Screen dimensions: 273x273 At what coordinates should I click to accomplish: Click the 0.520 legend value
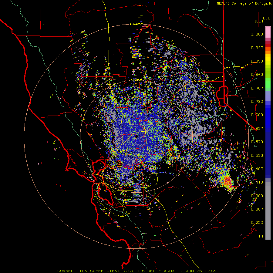[x=257, y=156]
